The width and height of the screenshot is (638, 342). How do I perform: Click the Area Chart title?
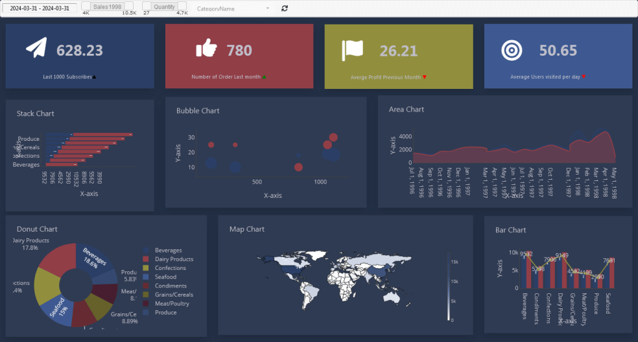tap(407, 110)
